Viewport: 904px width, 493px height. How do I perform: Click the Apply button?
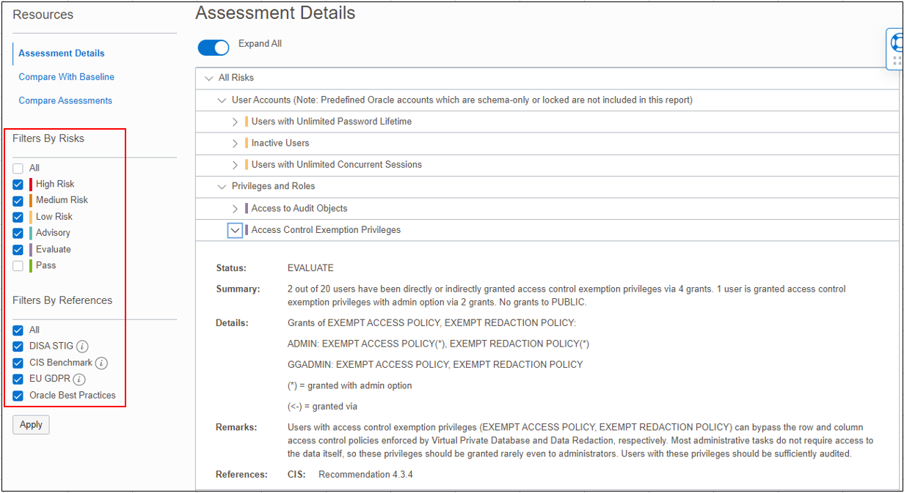point(31,425)
